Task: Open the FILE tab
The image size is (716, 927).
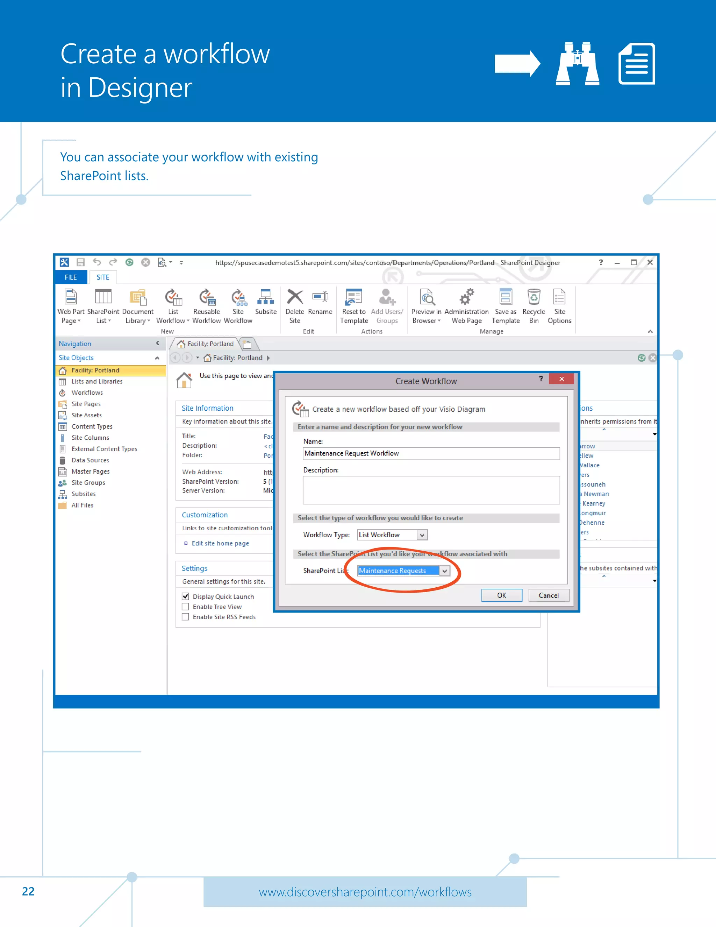Action: [x=71, y=277]
